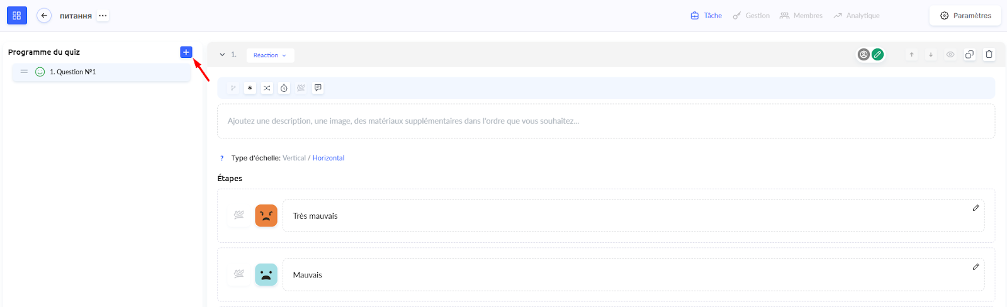Click the question description input field
This screenshot has width=1007, height=307.
click(605, 121)
